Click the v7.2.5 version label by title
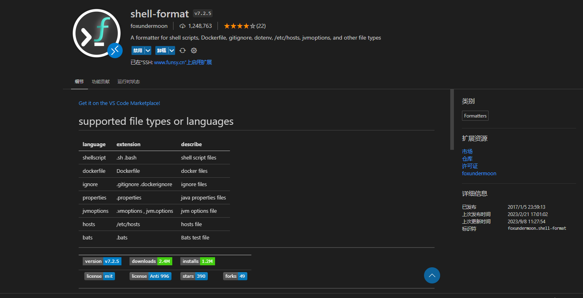583x298 pixels. pyautogui.click(x=203, y=13)
